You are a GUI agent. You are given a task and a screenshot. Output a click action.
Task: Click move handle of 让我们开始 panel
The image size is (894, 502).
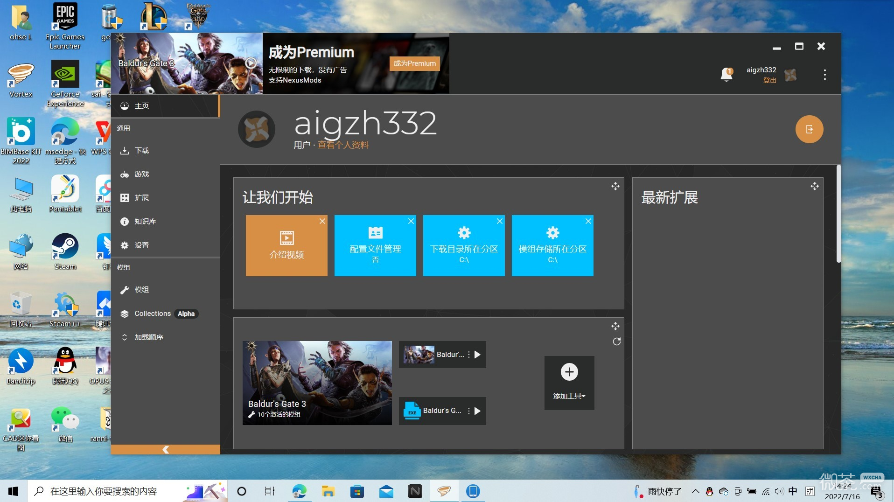pos(615,186)
